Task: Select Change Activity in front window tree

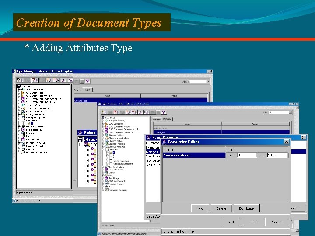Action: pyautogui.click(x=116, y=135)
